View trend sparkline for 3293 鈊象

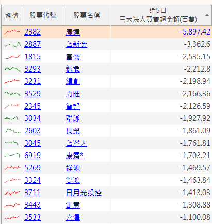tap(12, 69)
